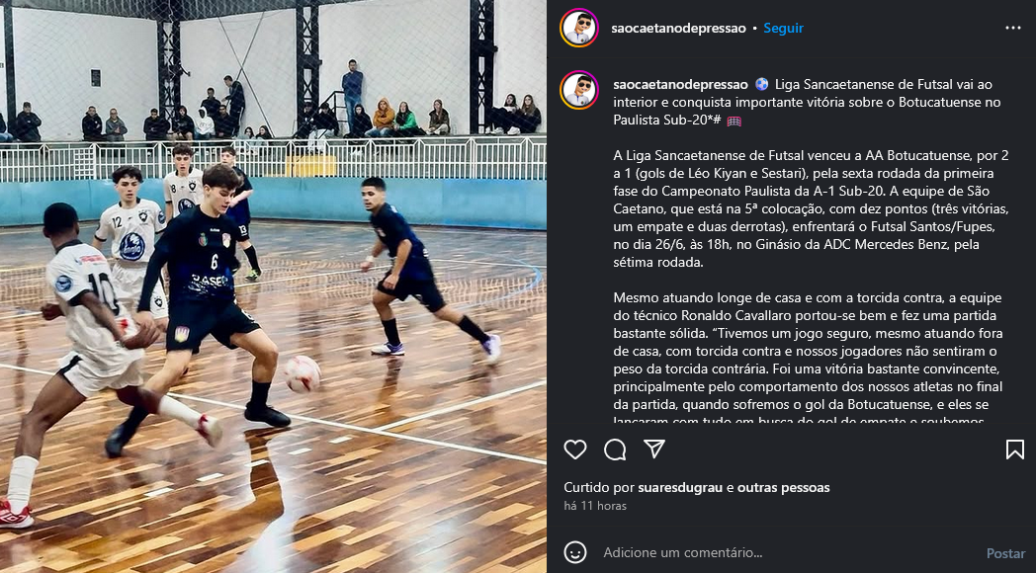Click the há 11 horas timestamp

click(x=595, y=506)
